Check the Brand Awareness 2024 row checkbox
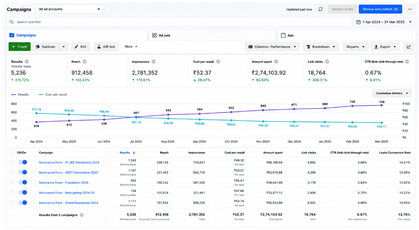 coord(11,203)
